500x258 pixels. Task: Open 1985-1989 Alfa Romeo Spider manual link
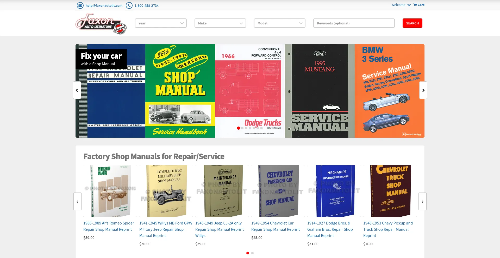pyautogui.click(x=109, y=226)
